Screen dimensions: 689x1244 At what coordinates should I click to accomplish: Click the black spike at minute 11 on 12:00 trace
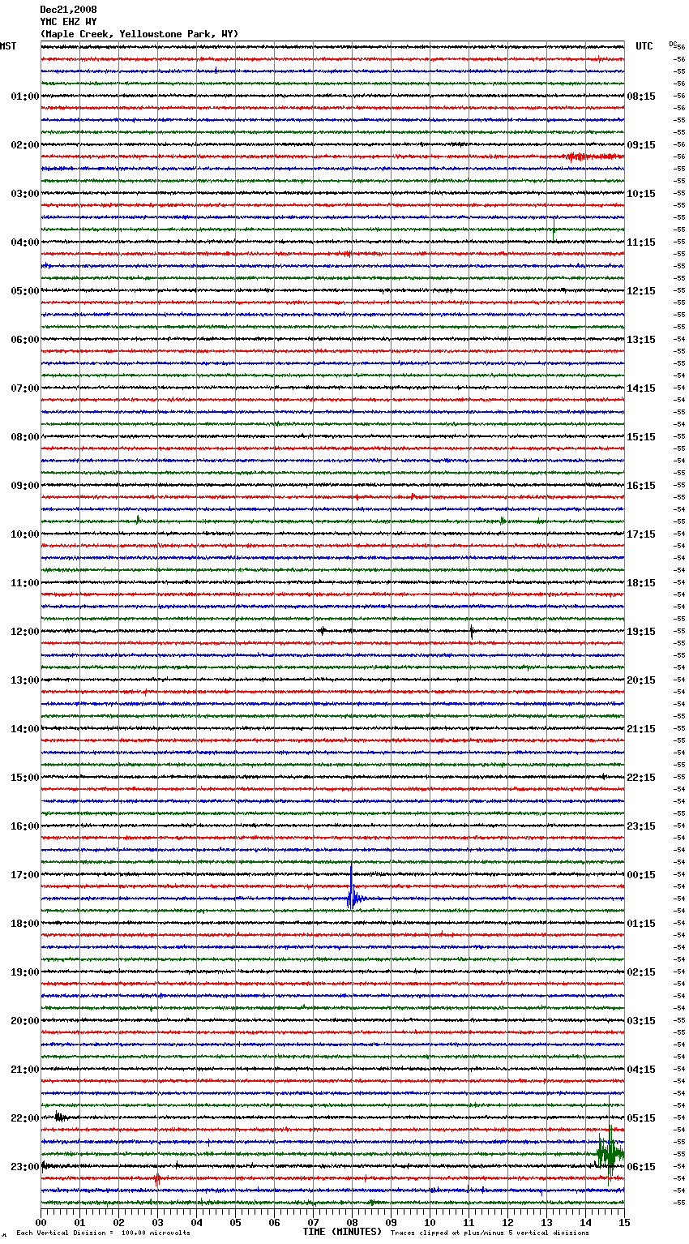(x=472, y=631)
